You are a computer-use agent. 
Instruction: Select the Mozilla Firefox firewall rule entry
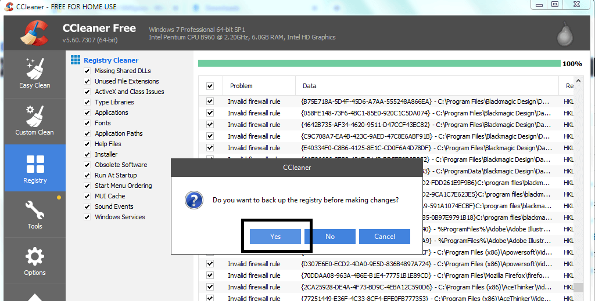pyautogui.click(x=425, y=275)
